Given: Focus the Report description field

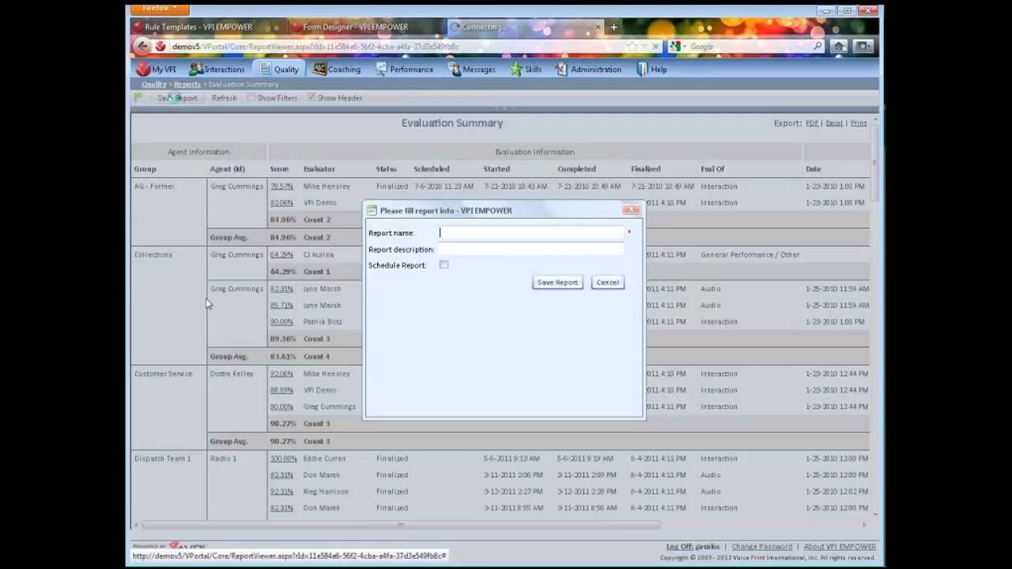Looking at the screenshot, I should pos(531,250).
